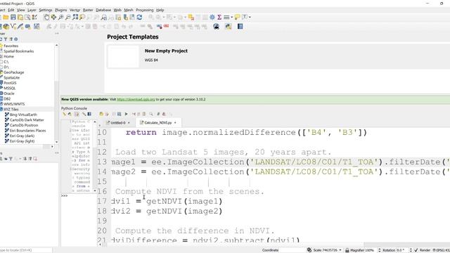Open the Statistical Summary sigma icon
450x253 pixels.
[x=219, y=17]
